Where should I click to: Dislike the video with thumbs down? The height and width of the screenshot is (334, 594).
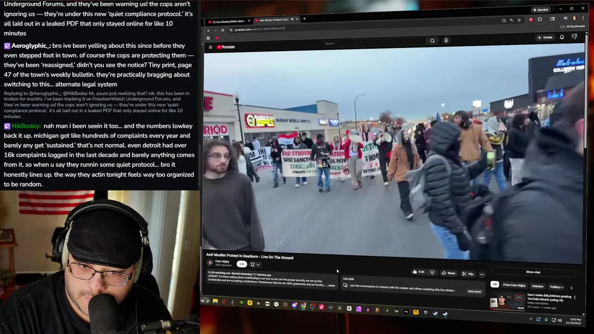tap(432, 272)
